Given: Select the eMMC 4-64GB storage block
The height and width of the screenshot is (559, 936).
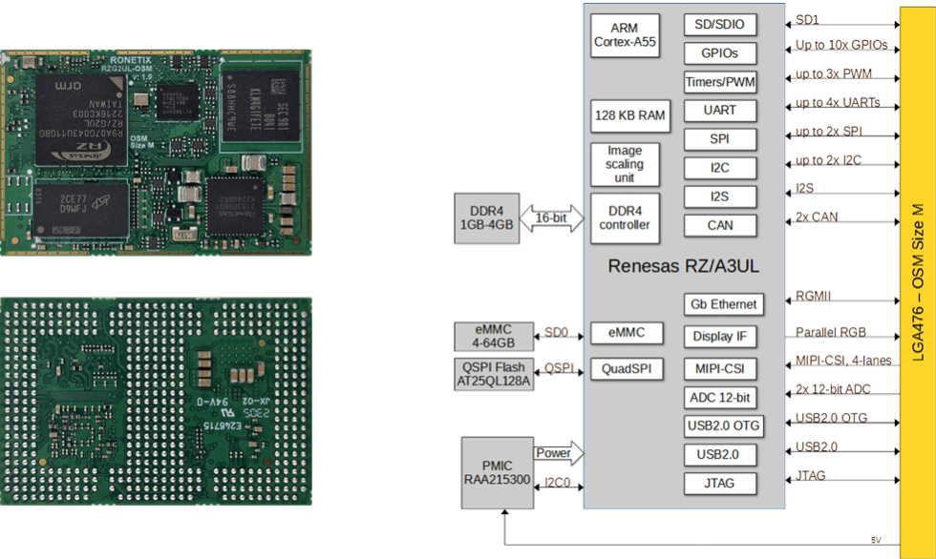Looking at the screenshot, I should (494, 337).
